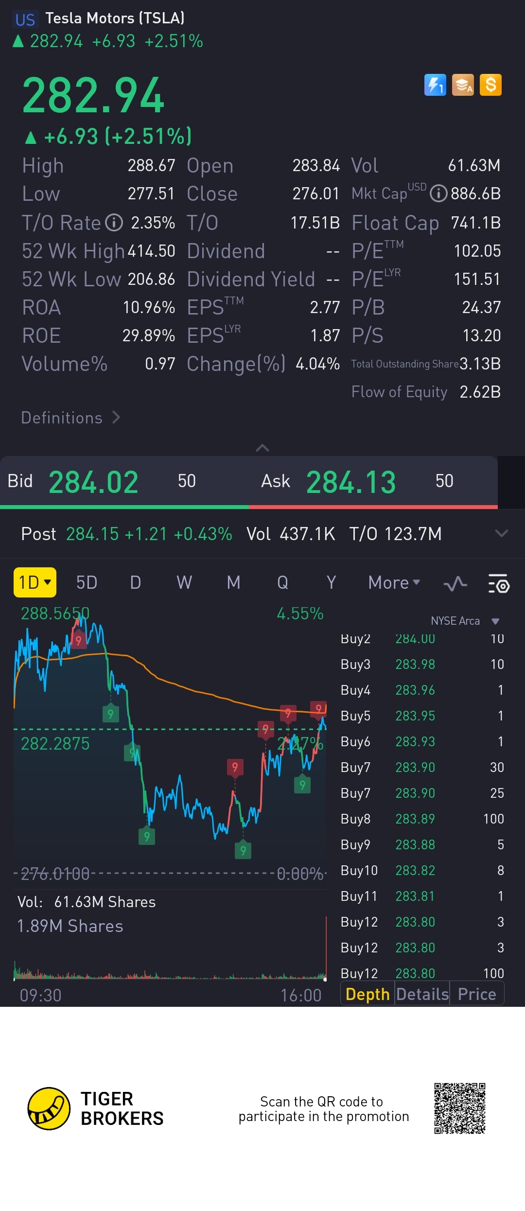Viewport: 525px width, 1211px height.
Task: Open the NYSE Arca exchange dropdown
Action: coord(465,621)
